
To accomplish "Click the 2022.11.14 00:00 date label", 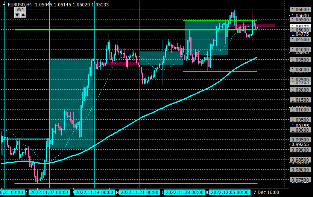I will (x=94, y=192).
